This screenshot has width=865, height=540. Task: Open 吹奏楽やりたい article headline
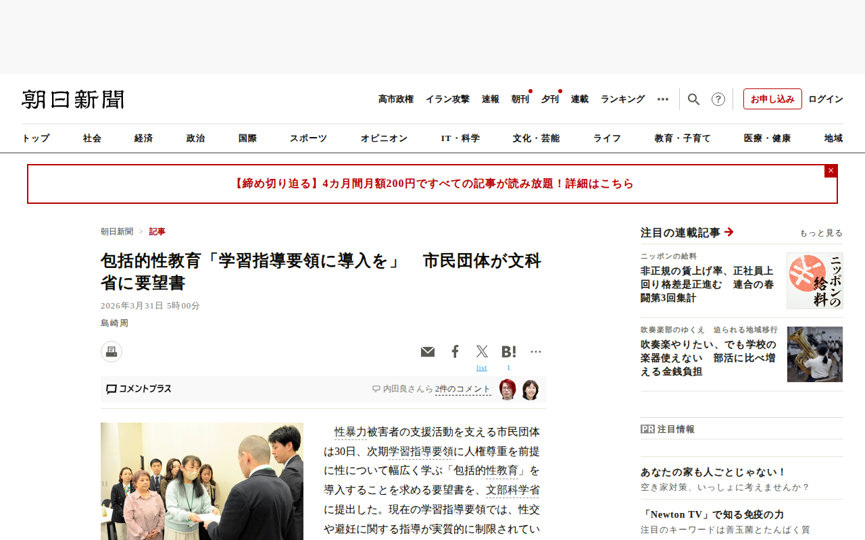click(708, 358)
